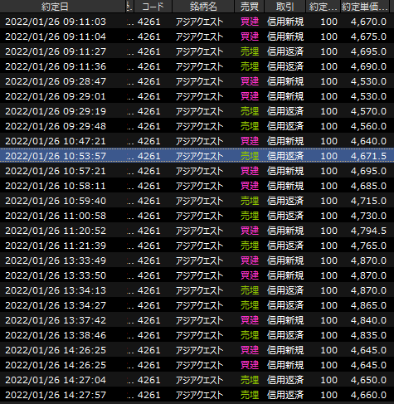
Task: Click 信用返済 in the 13:34:13 row
Action: 285,290
